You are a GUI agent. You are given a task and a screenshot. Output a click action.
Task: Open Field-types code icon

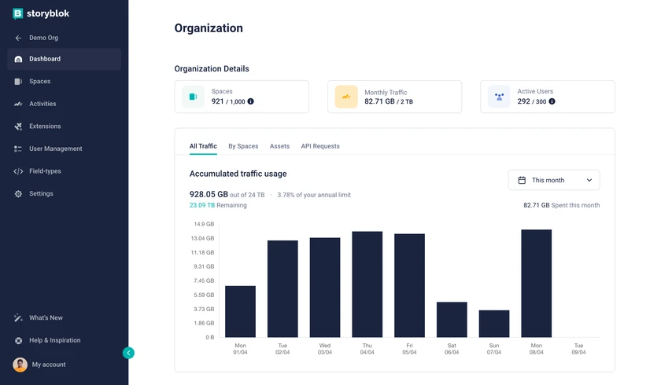tap(18, 171)
